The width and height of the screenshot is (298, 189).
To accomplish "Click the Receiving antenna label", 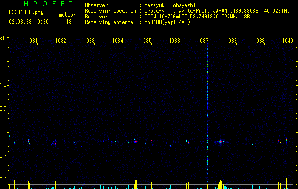I will [109, 22].
